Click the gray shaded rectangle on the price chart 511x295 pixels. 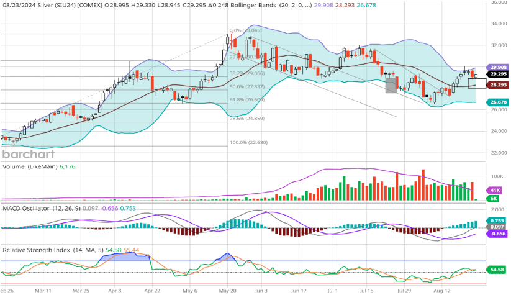click(x=391, y=85)
